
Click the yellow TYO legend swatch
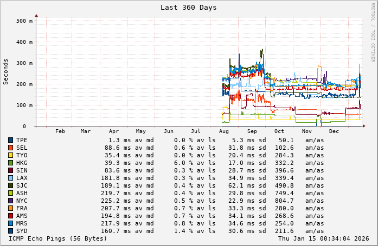click(10, 155)
